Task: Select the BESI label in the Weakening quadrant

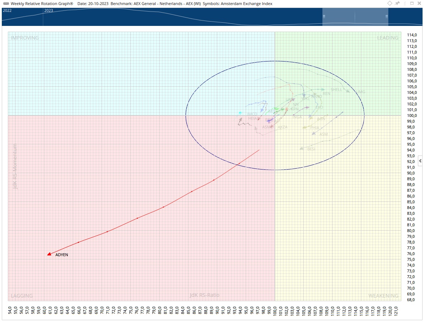Action: [311, 149]
